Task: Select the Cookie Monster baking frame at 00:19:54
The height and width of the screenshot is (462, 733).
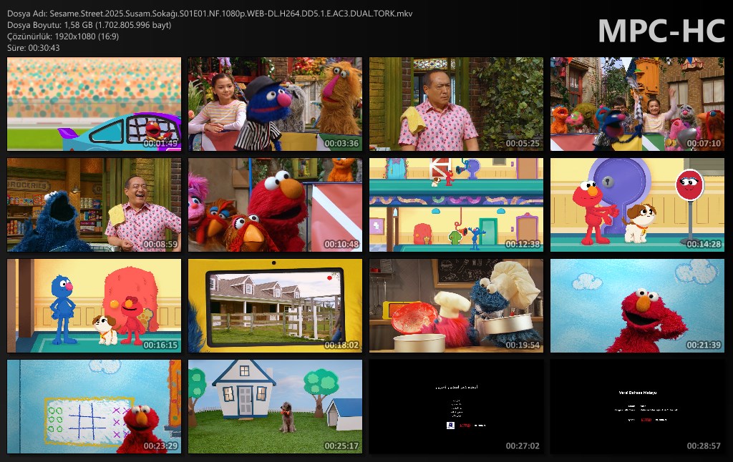Action: tap(456, 306)
